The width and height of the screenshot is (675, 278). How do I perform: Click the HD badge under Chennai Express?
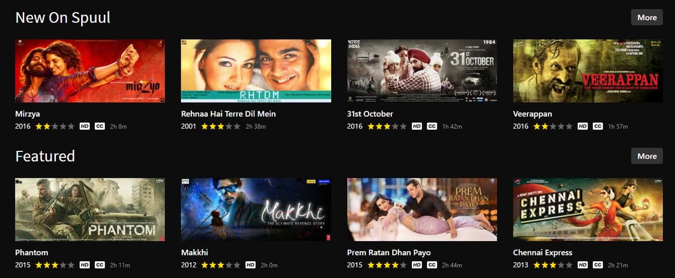point(583,265)
